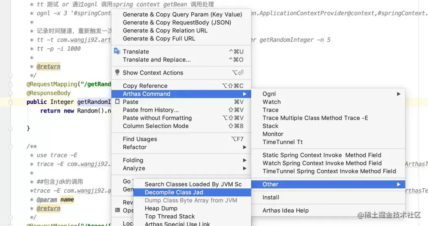Click the highlighted @return tag above @RequestMapping
Viewport: 428px width, 226px height.
point(48,66)
